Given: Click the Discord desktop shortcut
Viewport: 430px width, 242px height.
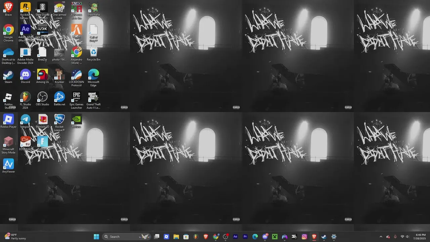Looking at the screenshot, I should pos(26,76).
